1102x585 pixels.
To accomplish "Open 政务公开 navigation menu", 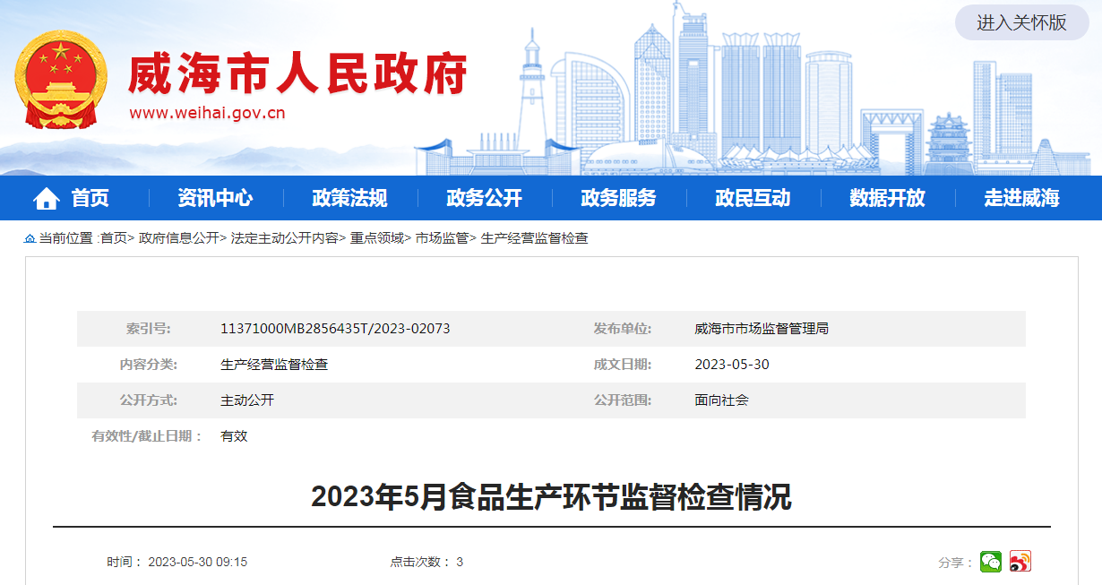I will click(x=484, y=198).
